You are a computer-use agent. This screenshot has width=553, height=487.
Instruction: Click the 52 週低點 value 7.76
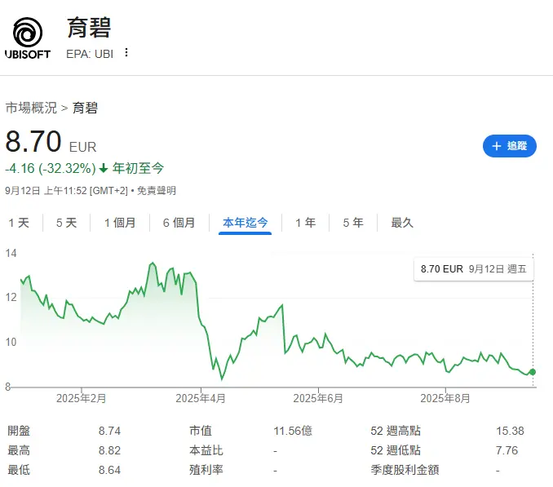(507, 450)
